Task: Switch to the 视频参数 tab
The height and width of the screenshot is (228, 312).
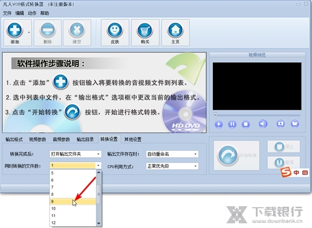Action: [37, 139]
